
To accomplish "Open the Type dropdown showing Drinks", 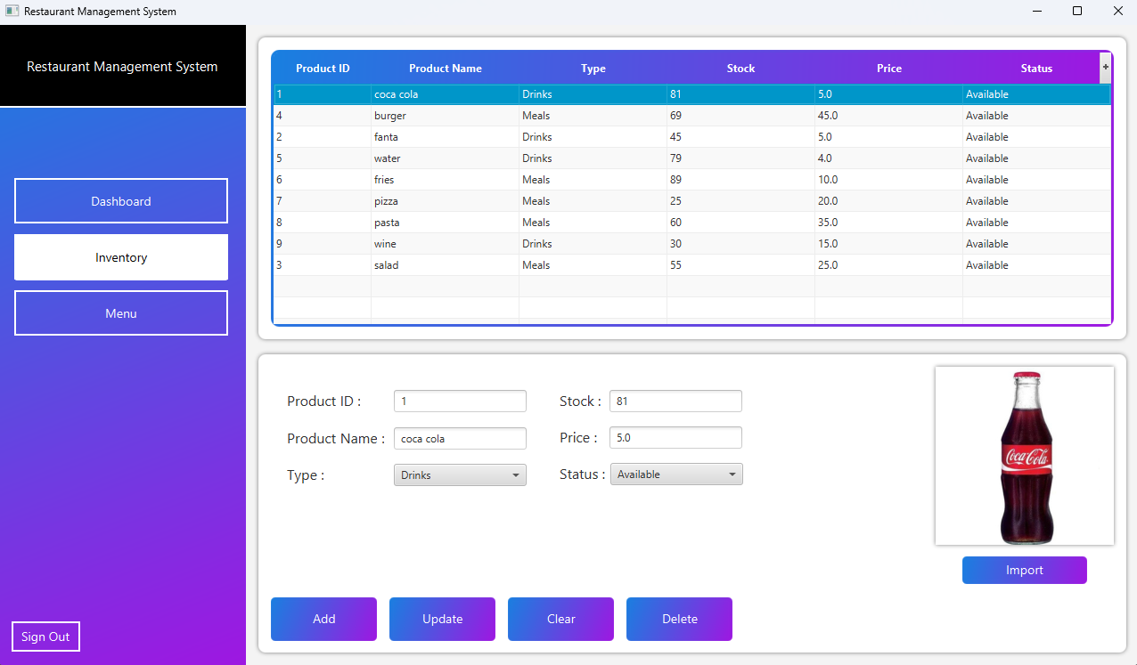I will [x=460, y=474].
